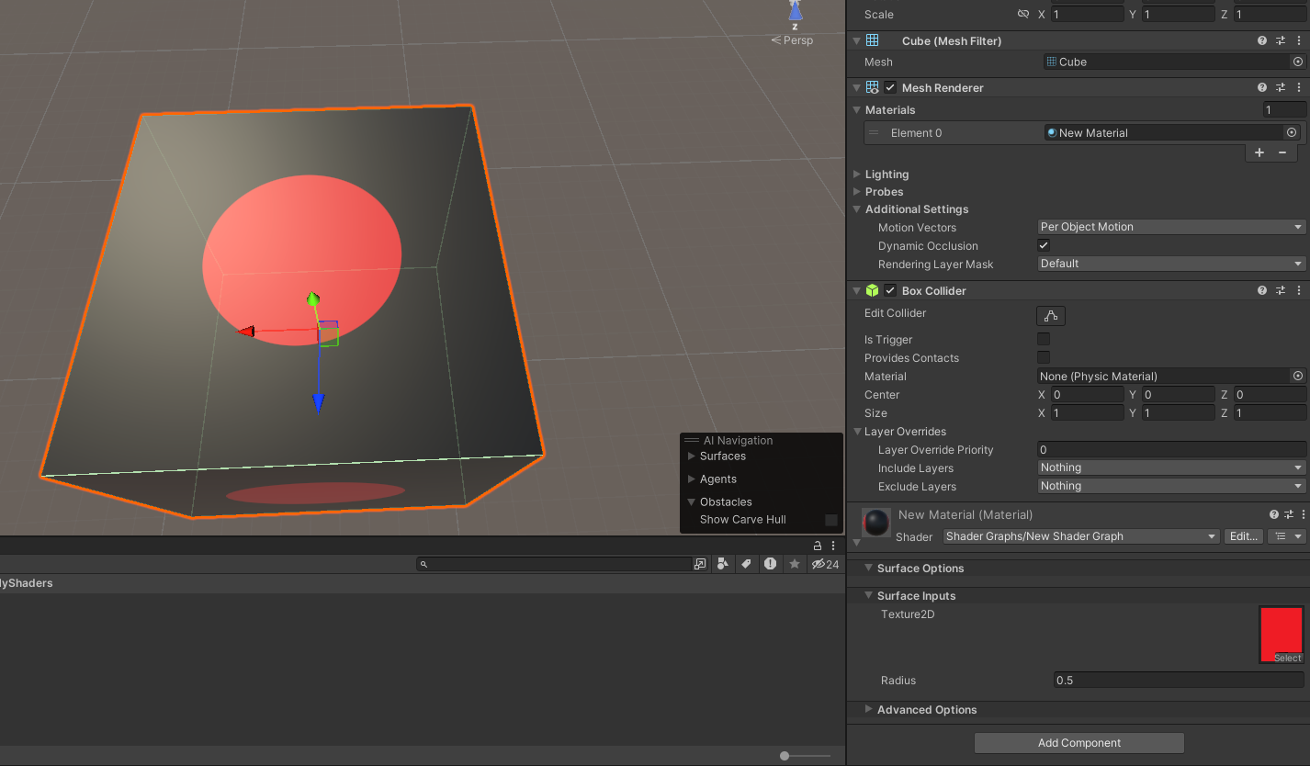This screenshot has width=1310, height=766.
Task: Remove material element with minus button
Action: pyautogui.click(x=1282, y=152)
